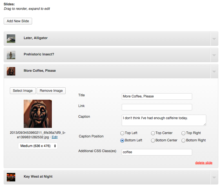222x189 pixels.
Task: Expand the Key West at Night slide arrow
Action: point(214,177)
